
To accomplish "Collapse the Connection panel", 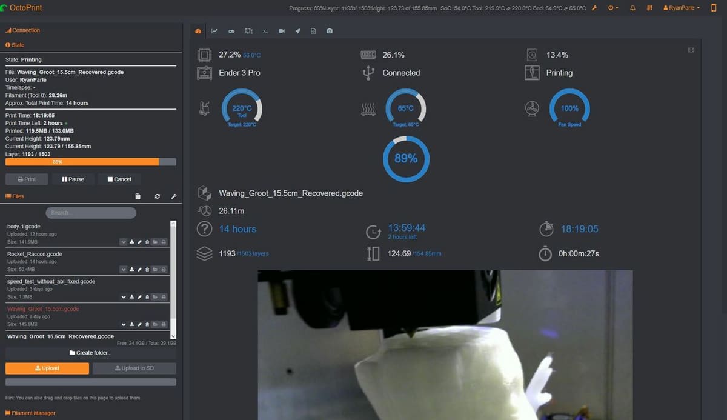I will (x=22, y=30).
